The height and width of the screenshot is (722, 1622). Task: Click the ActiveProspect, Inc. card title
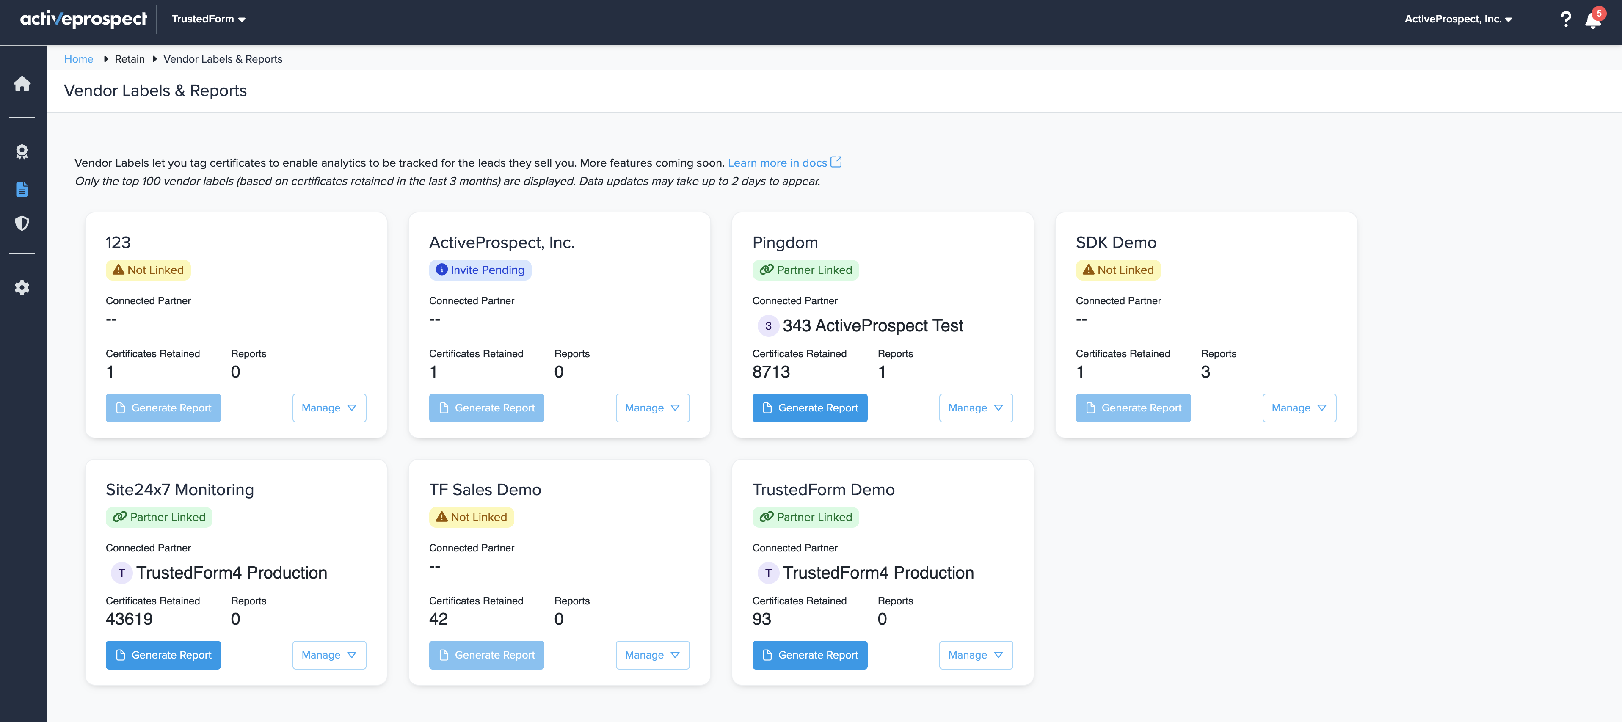(502, 243)
